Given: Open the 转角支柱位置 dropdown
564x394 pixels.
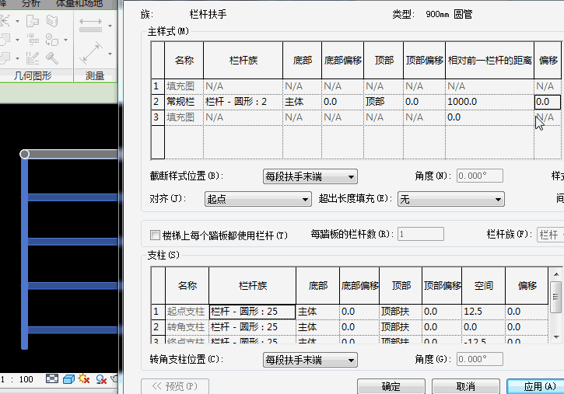Looking at the screenshot, I should (x=310, y=360).
